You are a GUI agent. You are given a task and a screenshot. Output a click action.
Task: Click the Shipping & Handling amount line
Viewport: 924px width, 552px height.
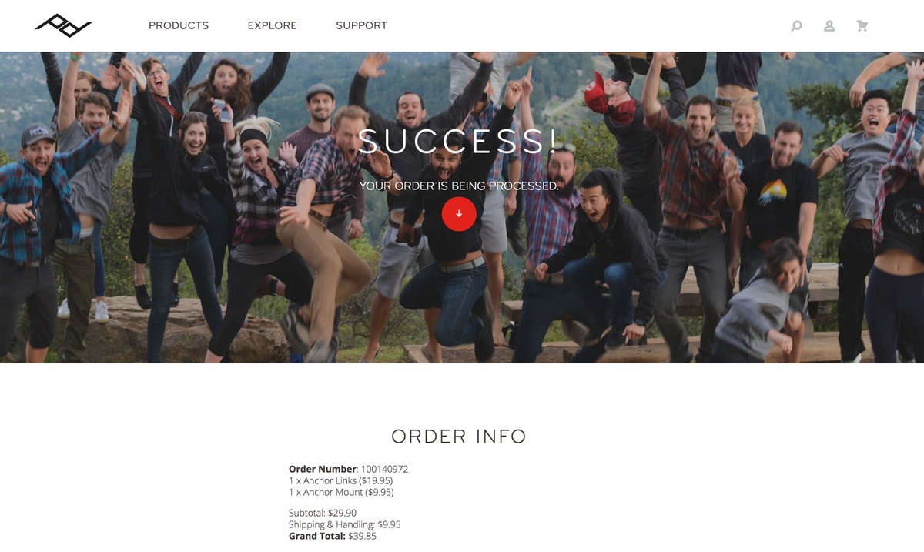[x=345, y=524]
